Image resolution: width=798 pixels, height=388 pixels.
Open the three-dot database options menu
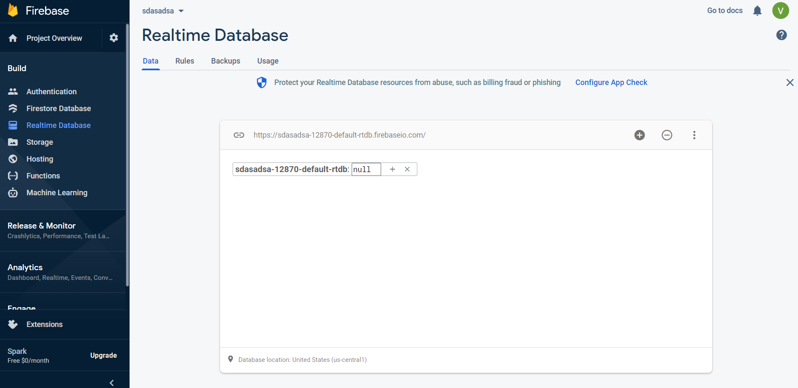(x=694, y=135)
